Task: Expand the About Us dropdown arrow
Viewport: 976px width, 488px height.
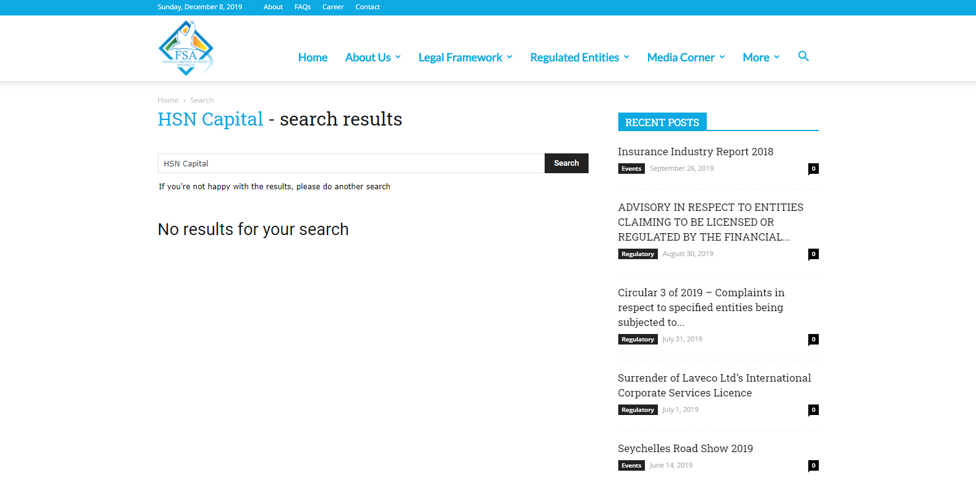Action: (x=398, y=57)
